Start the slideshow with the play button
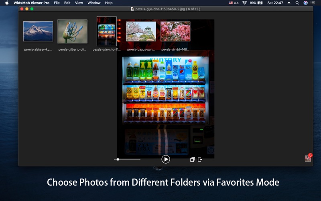Viewport: 321px width, 201px height. point(166,159)
